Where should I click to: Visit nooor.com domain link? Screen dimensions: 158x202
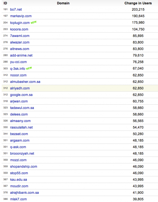pyautogui.click(x=18, y=75)
